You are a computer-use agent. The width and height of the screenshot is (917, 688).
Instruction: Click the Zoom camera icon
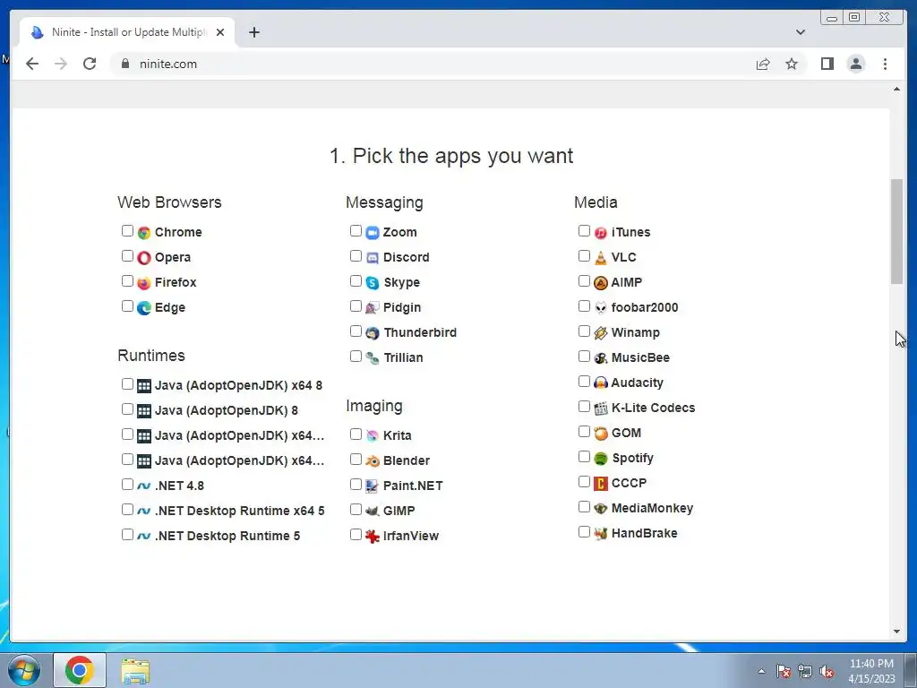tap(373, 233)
